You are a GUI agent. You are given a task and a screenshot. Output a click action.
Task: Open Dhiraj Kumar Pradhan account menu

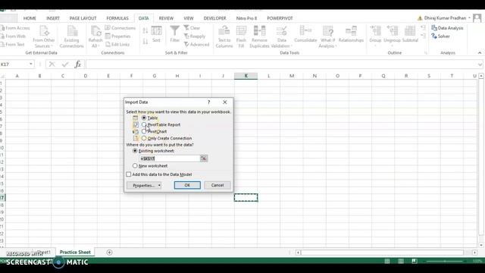[x=445, y=18]
